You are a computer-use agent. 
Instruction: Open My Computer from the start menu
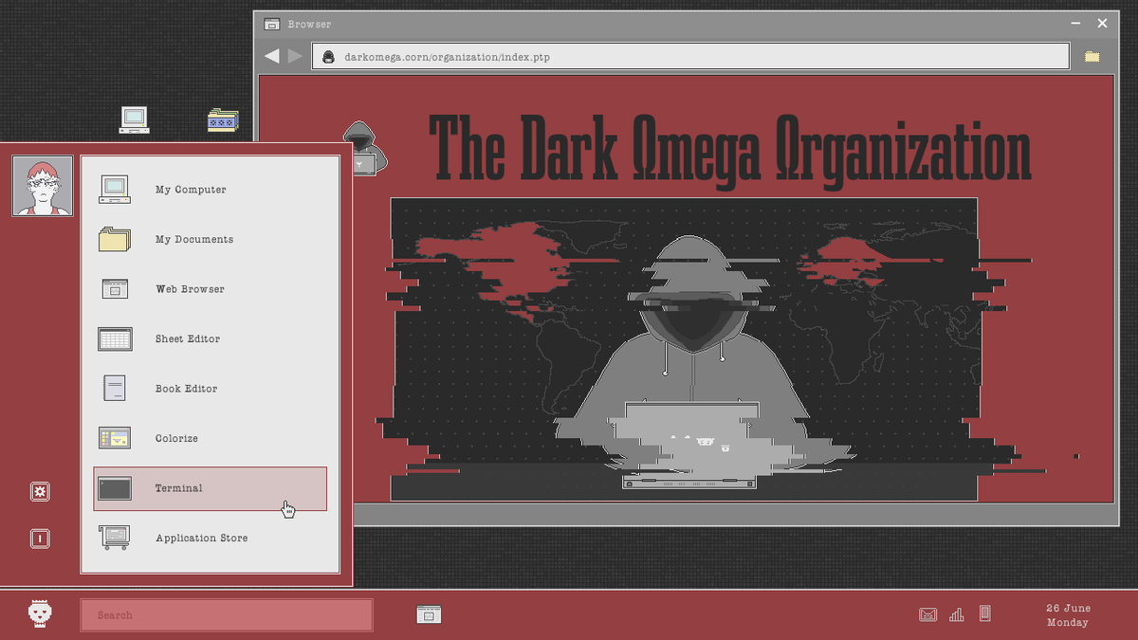click(x=210, y=190)
